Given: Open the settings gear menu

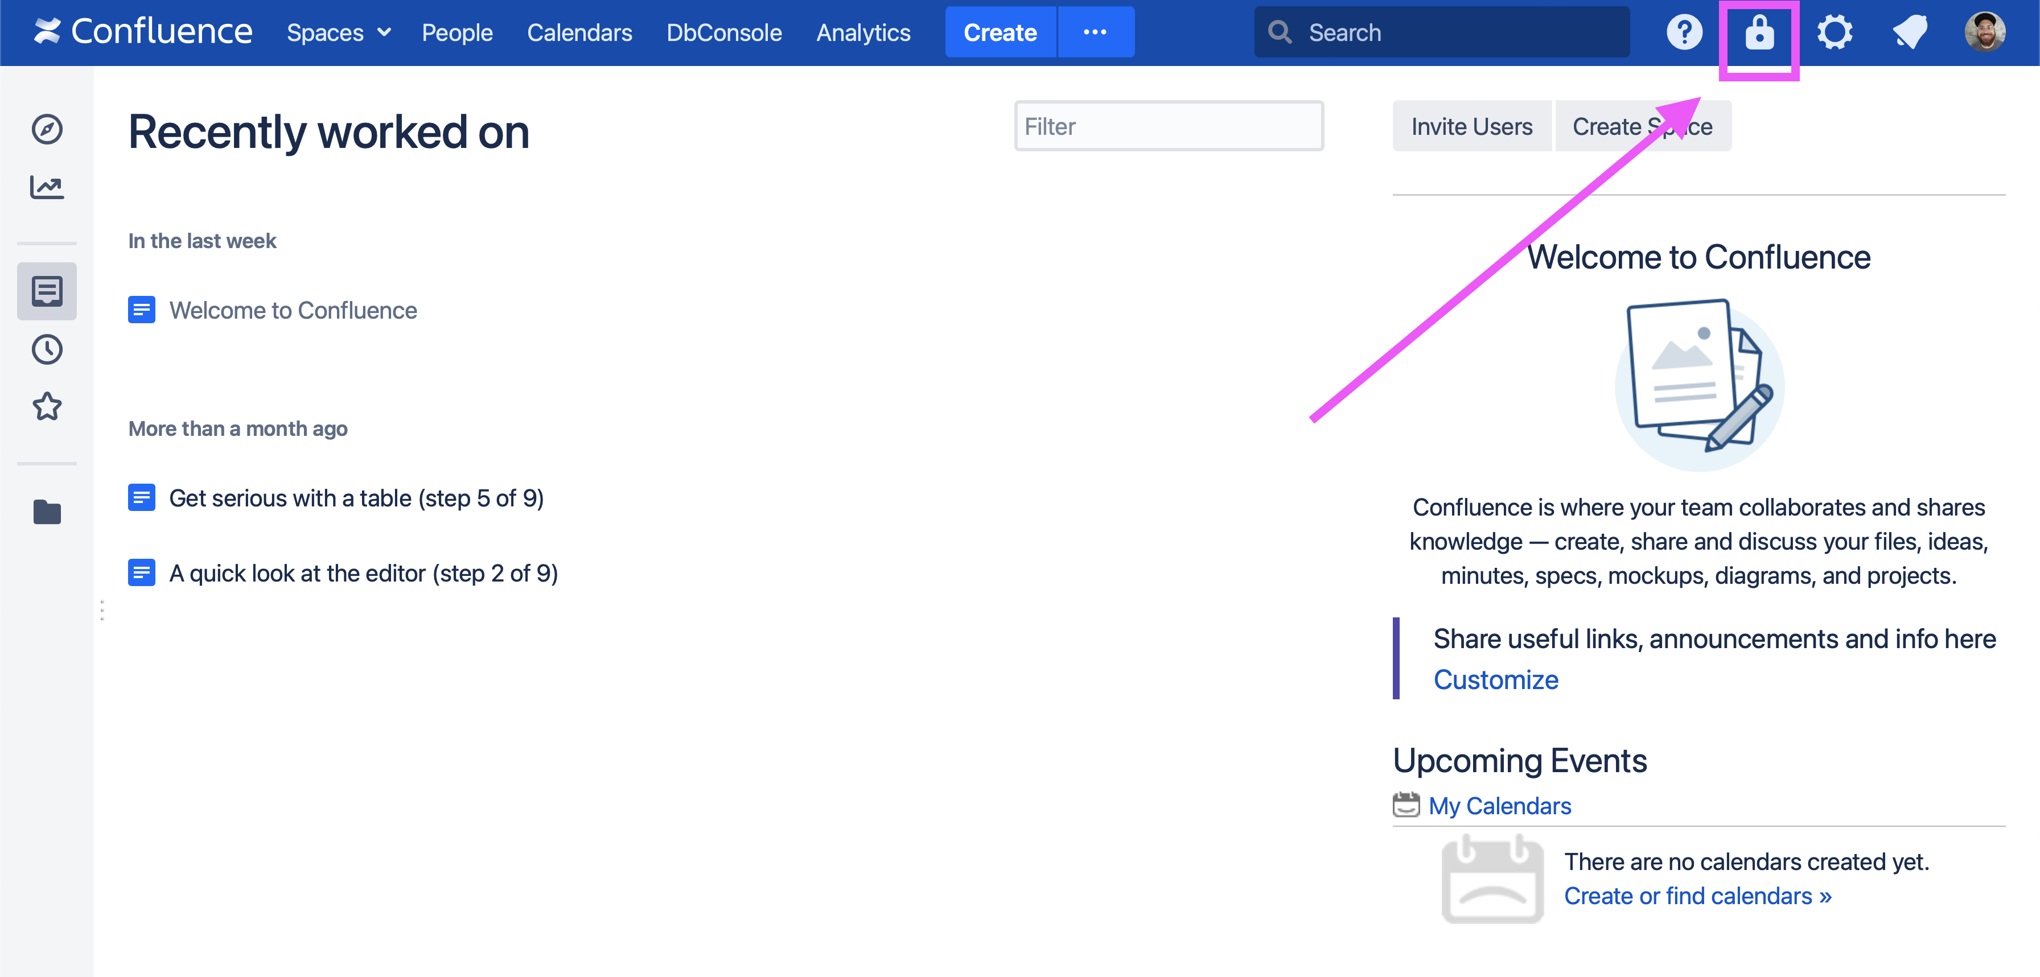Looking at the screenshot, I should click(1834, 32).
